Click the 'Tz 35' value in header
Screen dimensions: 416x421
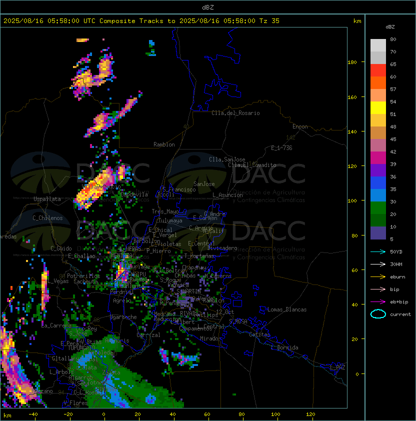tap(269, 21)
